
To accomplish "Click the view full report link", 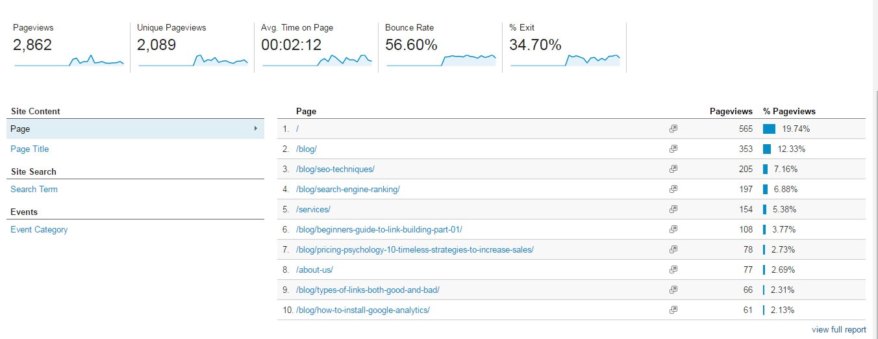I will click(x=839, y=329).
